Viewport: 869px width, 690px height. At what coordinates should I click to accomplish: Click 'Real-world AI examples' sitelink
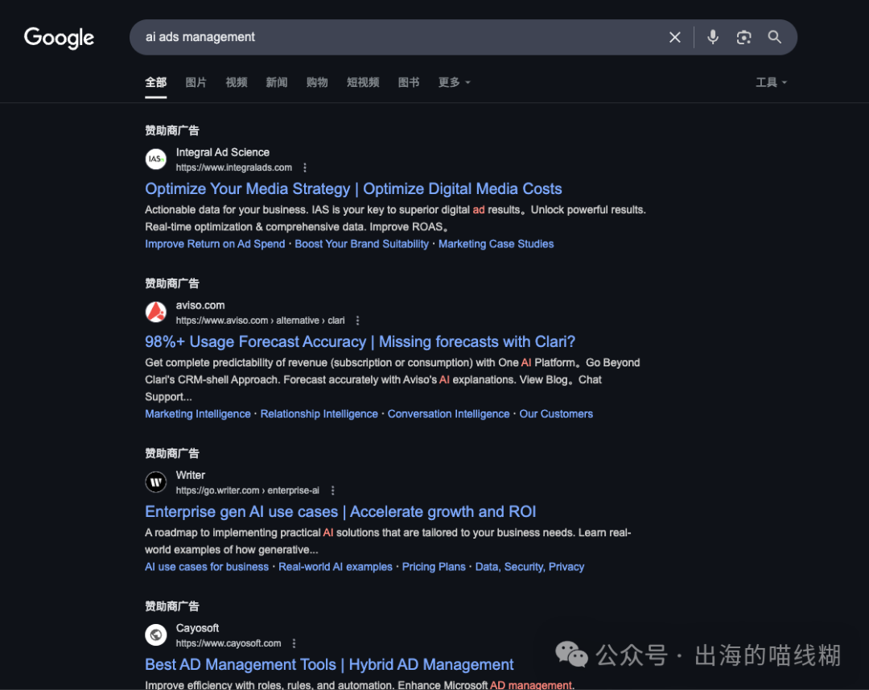[x=336, y=567]
